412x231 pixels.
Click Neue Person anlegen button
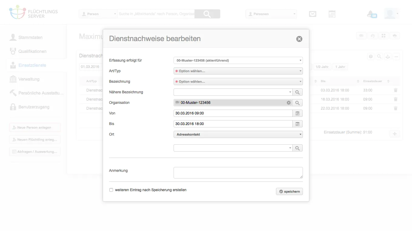point(35,127)
